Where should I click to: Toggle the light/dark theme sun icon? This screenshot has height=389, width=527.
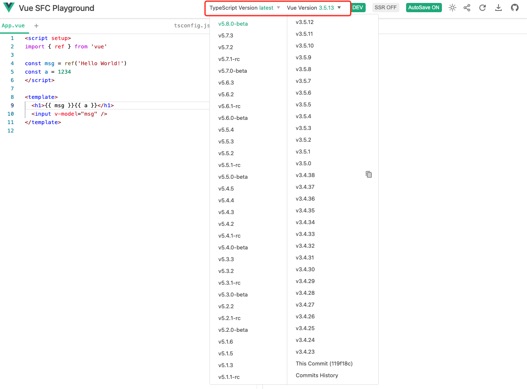(x=452, y=8)
